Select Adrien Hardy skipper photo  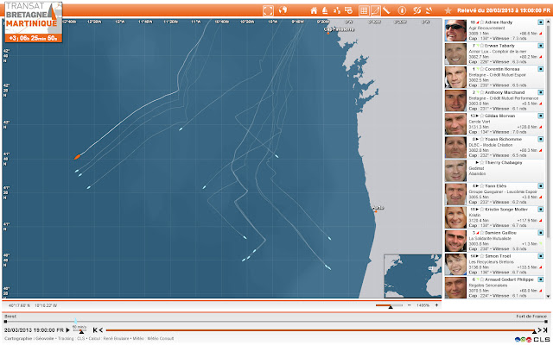(x=455, y=30)
